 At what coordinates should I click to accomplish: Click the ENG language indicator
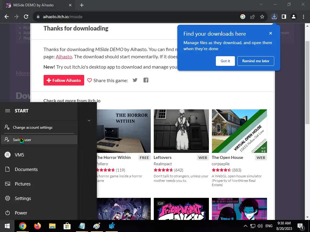[269, 226]
